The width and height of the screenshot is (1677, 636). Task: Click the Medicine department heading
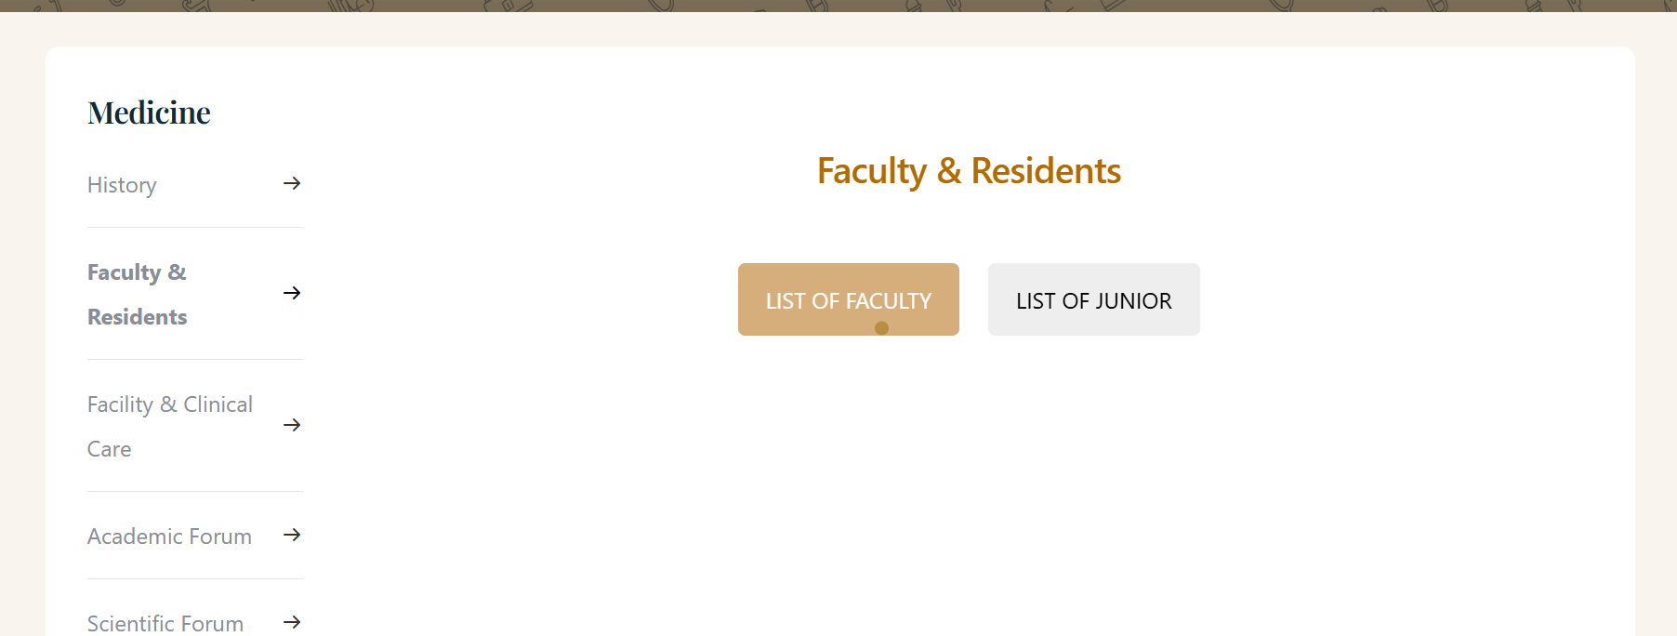(x=149, y=112)
